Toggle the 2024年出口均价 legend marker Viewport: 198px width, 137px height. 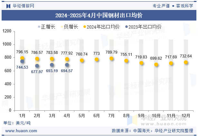(x=85, y=27)
